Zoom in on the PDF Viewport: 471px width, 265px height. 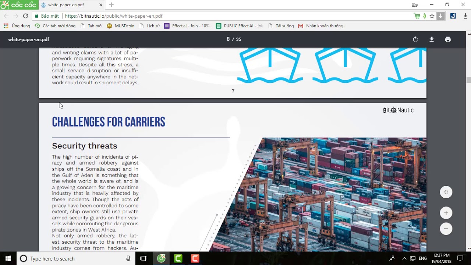click(x=446, y=213)
